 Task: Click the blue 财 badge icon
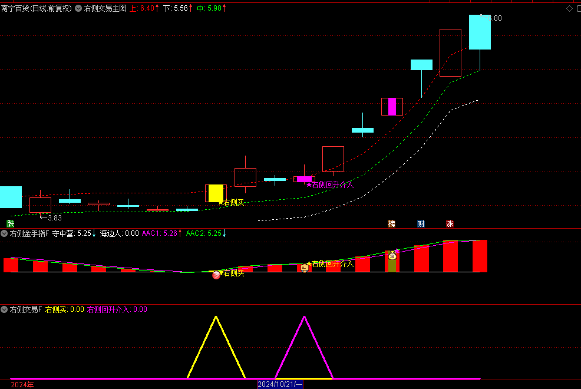pos(421,223)
